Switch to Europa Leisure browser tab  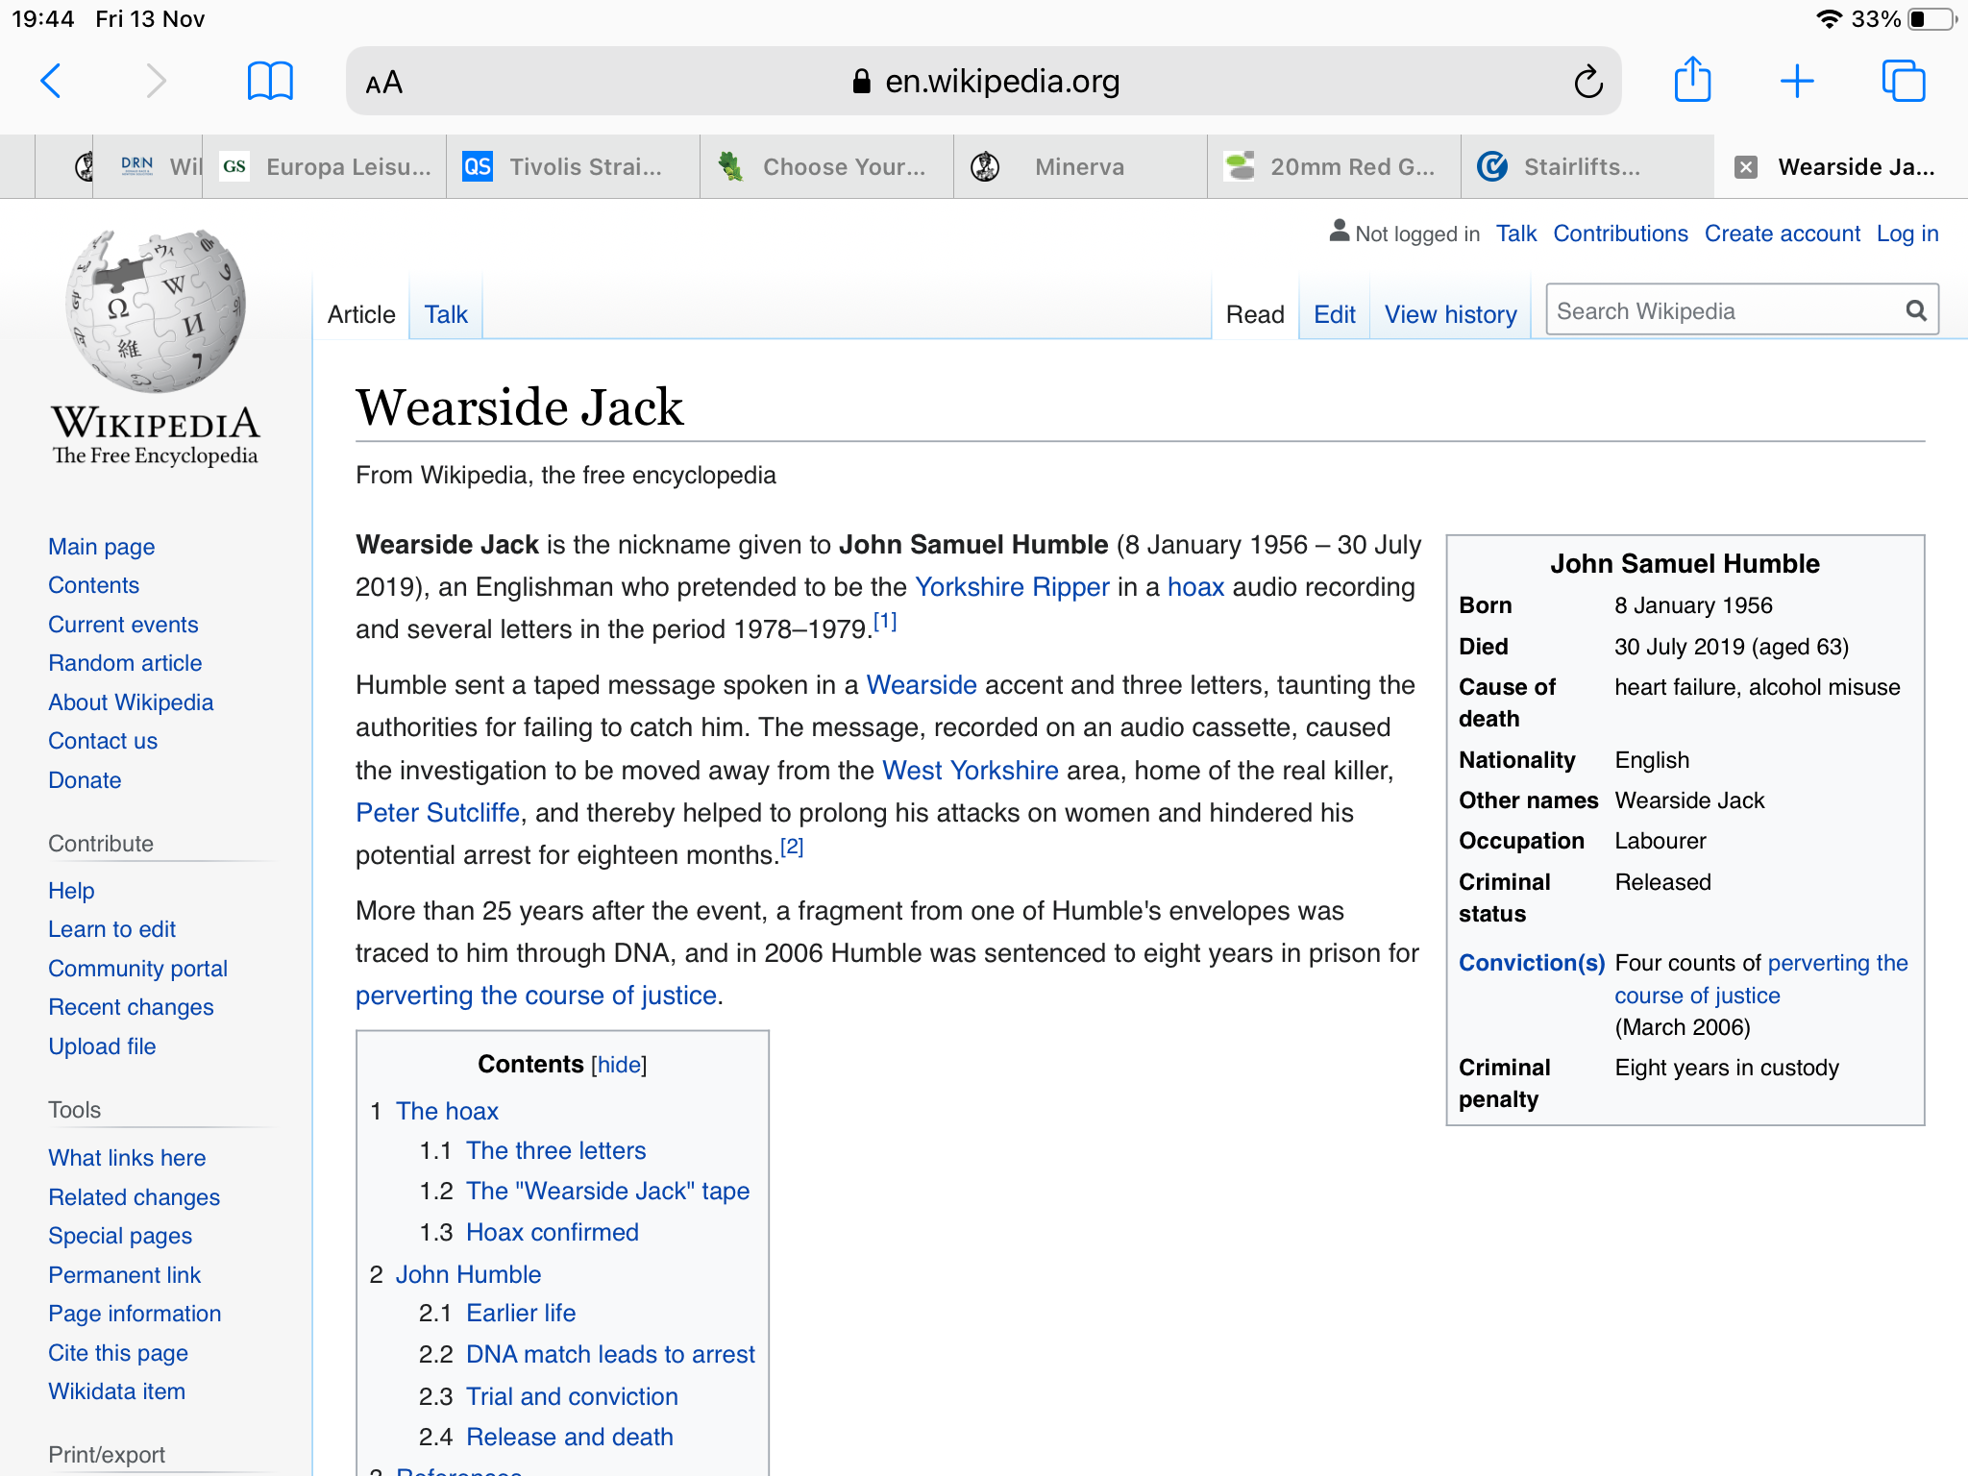[x=326, y=167]
